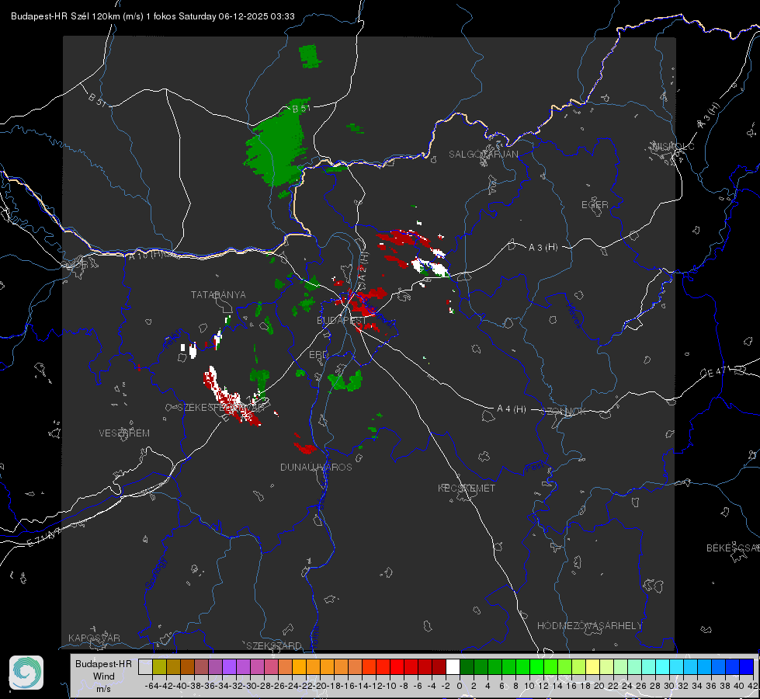Select the KECSKEMET label
This screenshot has width=760, height=699.
(x=467, y=489)
